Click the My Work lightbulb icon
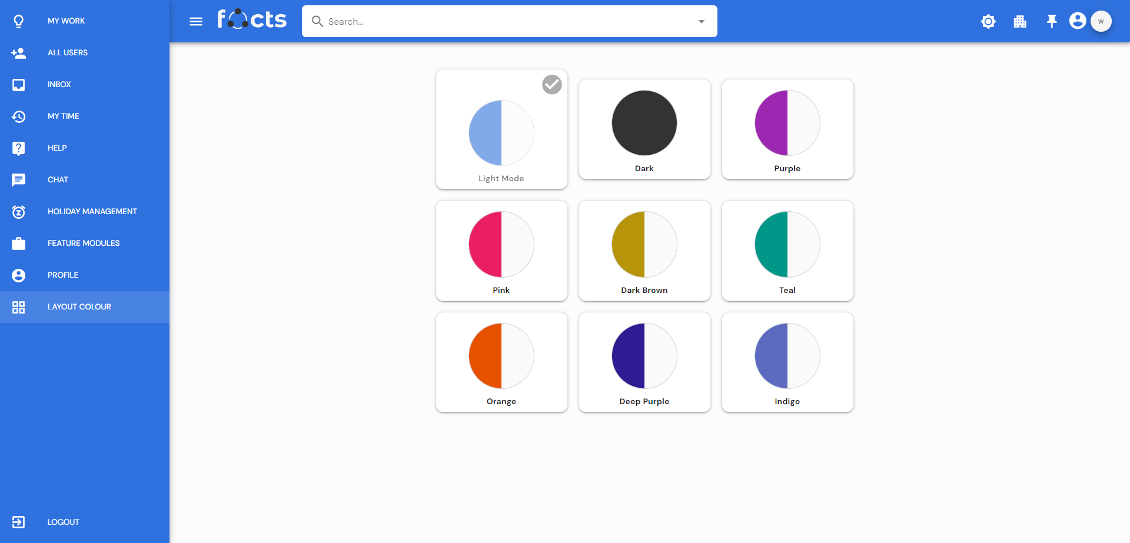The height and width of the screenshot is (543, 1130). [x=19, y=21]
